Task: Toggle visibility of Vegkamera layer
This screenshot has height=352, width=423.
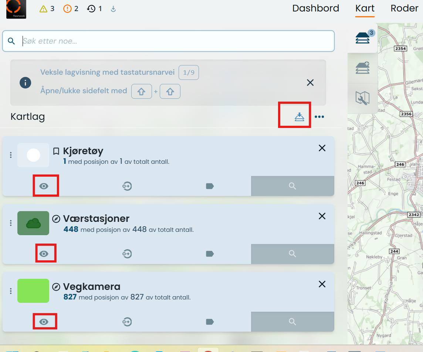Action: [44, 322]
